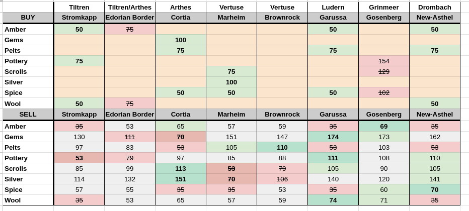Screen dimensions: 469x211
Task: Select Scrolls sell price 113 in Cortia
Action: tap(181, 168)
